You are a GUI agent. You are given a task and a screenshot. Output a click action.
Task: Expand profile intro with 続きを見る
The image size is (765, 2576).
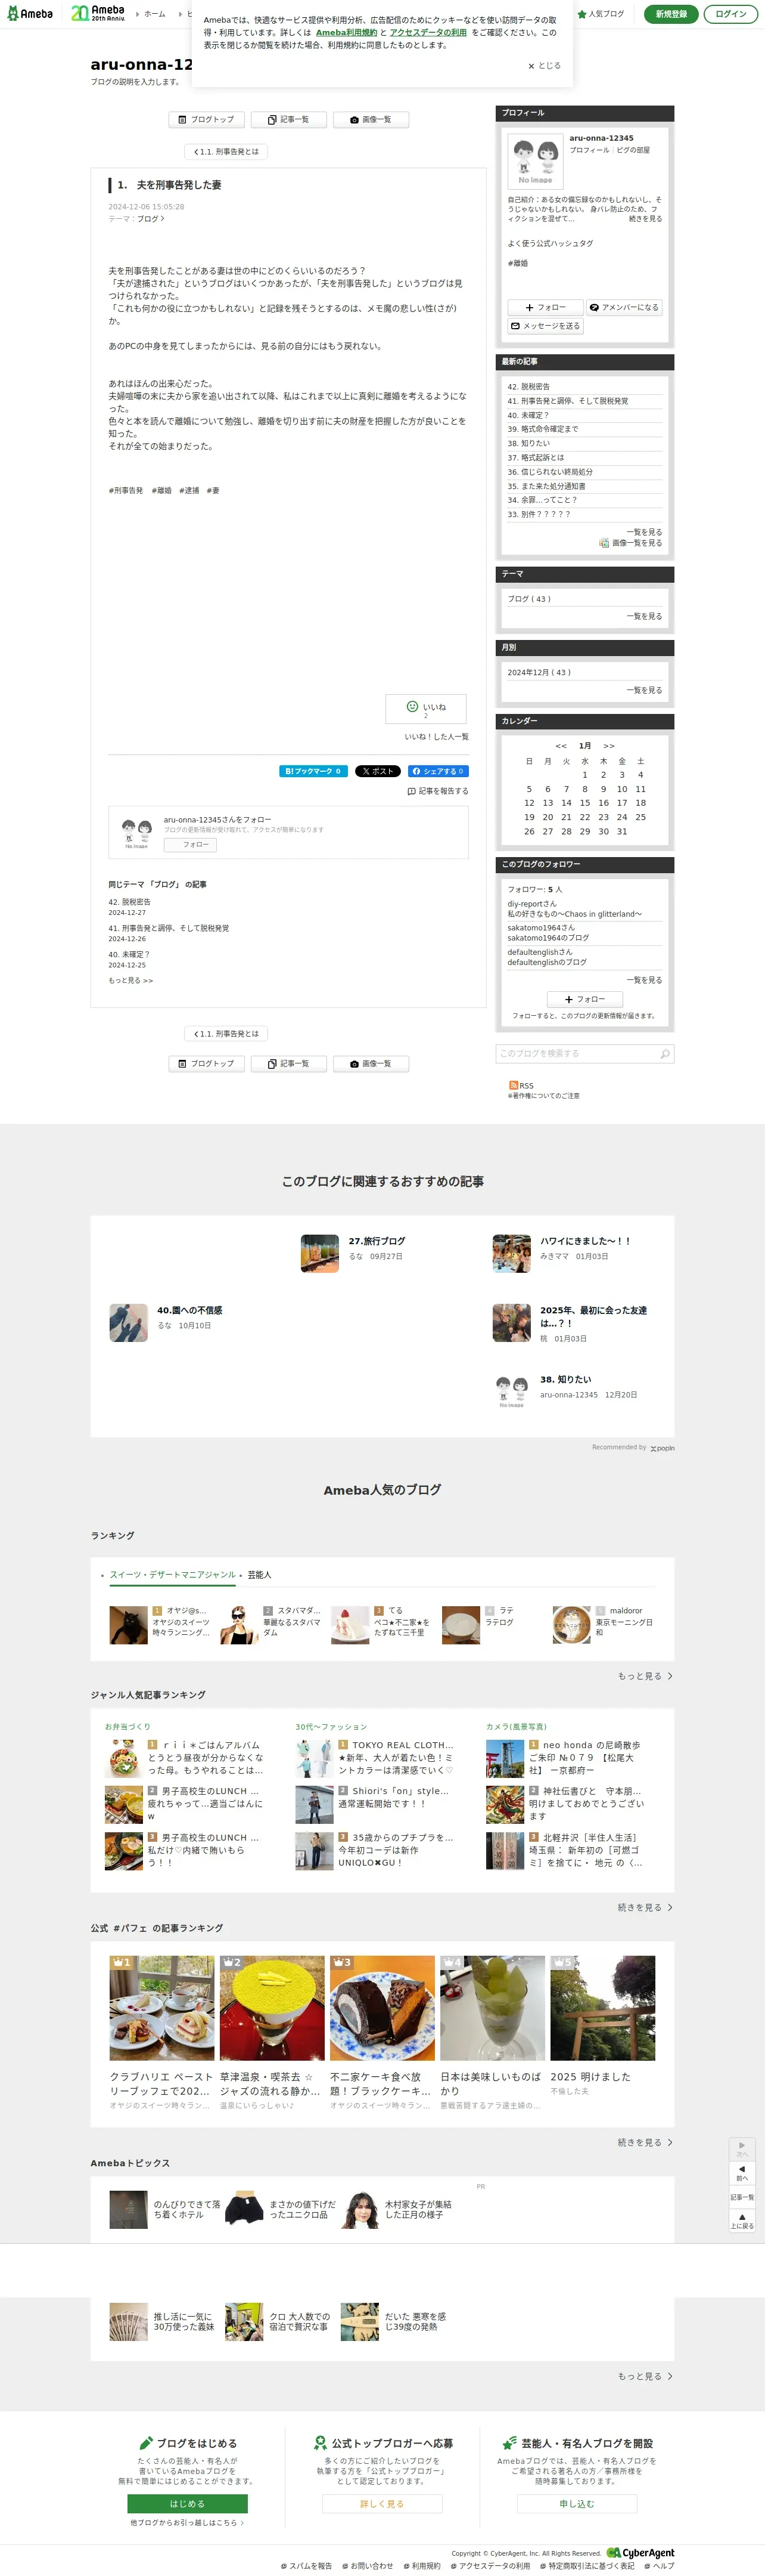pos(645,218)
